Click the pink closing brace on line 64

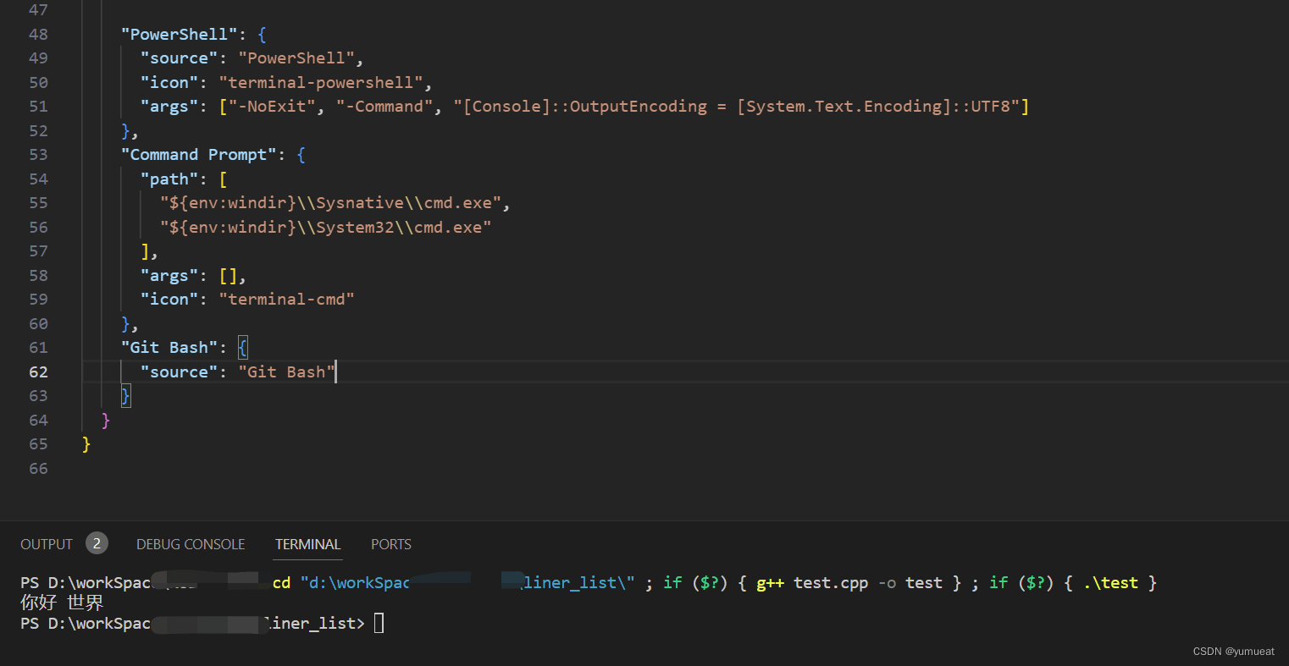tap(106, 421)
